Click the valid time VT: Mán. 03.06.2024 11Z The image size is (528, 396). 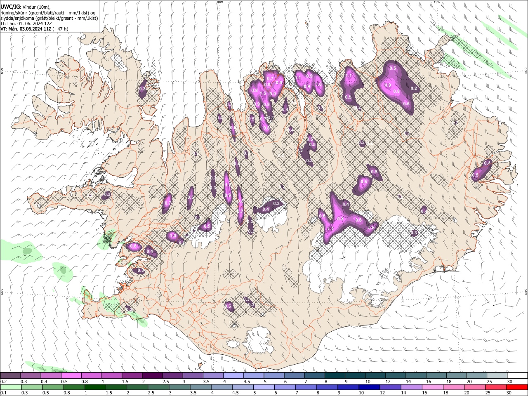26,29
